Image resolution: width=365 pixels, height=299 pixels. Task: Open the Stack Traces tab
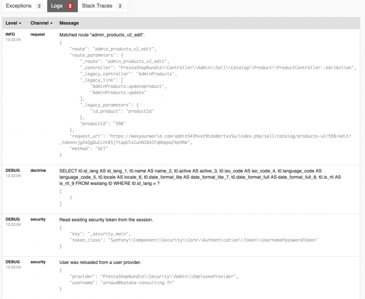click(97, 6)
